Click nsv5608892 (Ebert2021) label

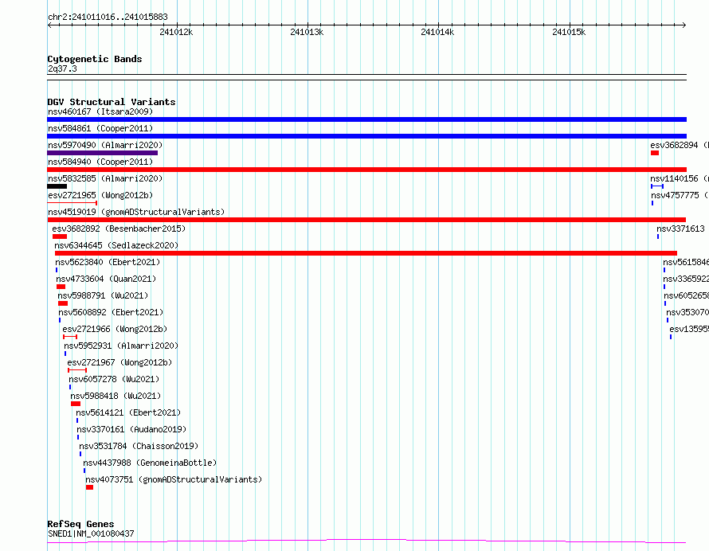point(111,312)
